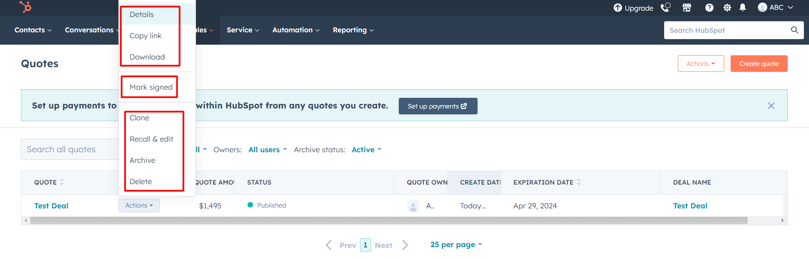The height and width of the screenshot is (259, 809).
Task: Click the Upgrade link text
Action: [639, 8]
